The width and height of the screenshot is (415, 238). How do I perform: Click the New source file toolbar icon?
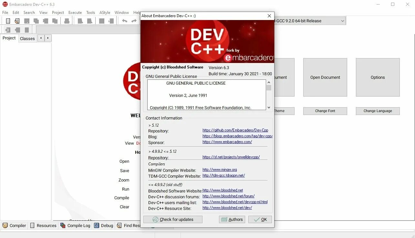pyautogui.click(x=8, y=21)
